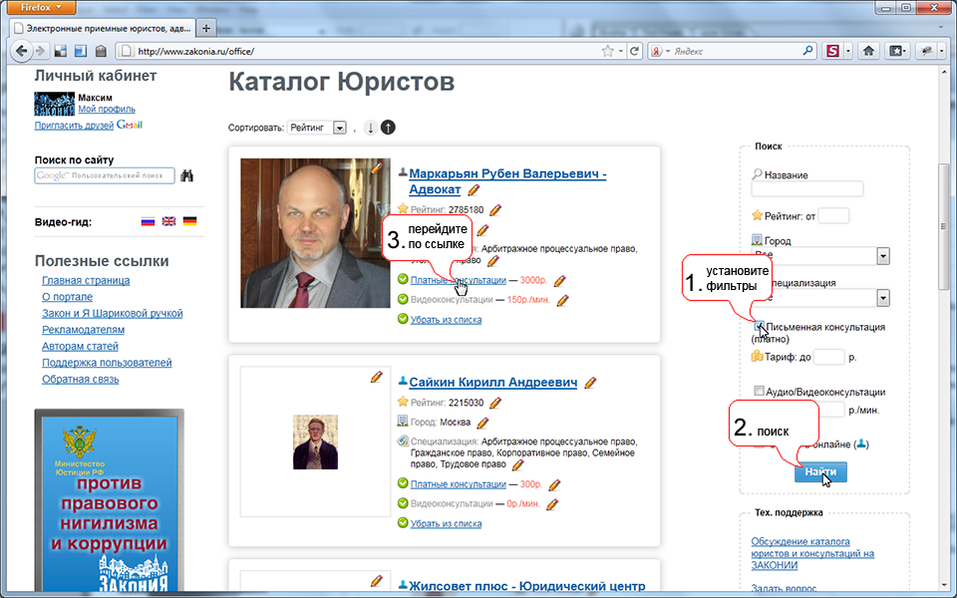The width and height of the screenshot is (957, 598).
Task: Click the Рейтинг: от input field
Action: click(835, 215)
